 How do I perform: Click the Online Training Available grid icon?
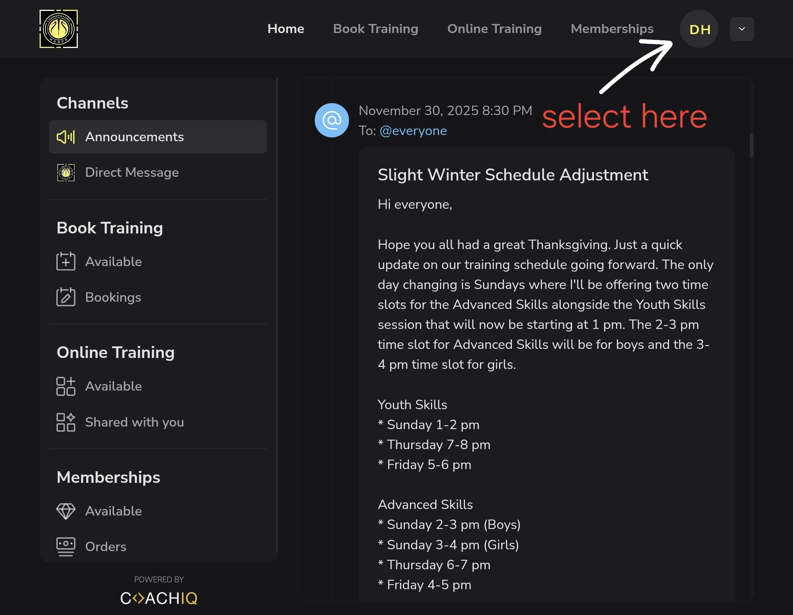pyautogui.click(x=66, y=386)
